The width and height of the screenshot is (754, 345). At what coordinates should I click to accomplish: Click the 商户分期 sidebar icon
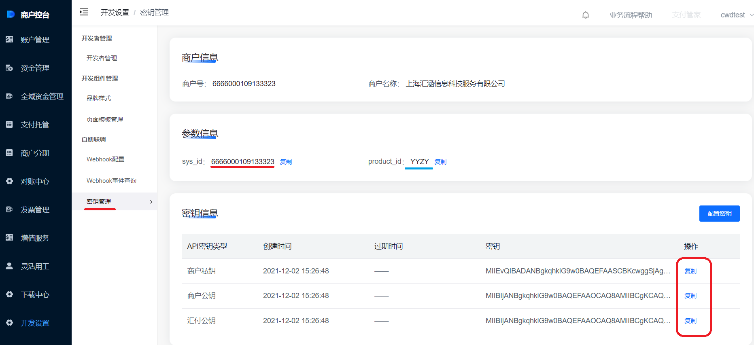pos(9,153)
